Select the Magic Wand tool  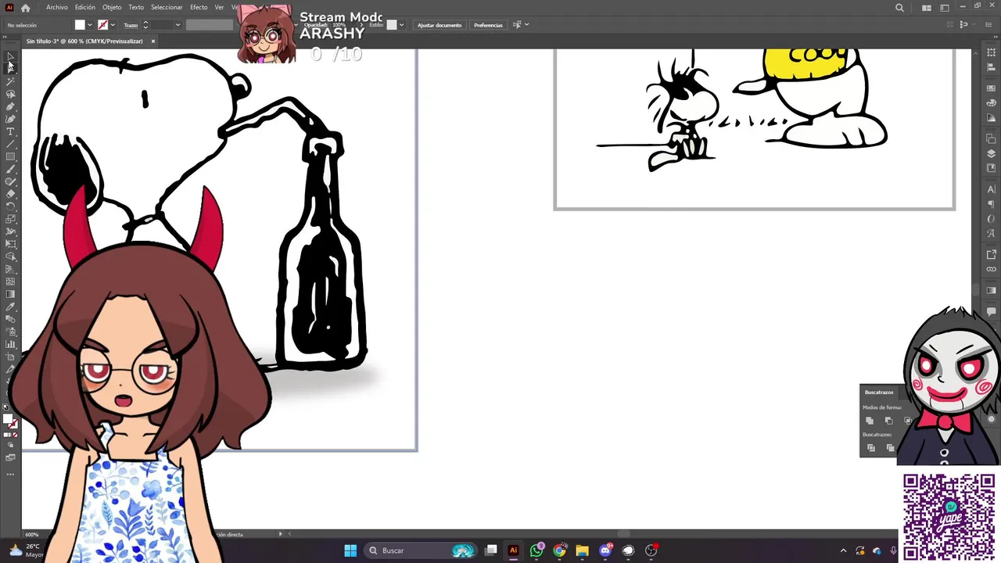pyautogui.click(x=10, y=81)
